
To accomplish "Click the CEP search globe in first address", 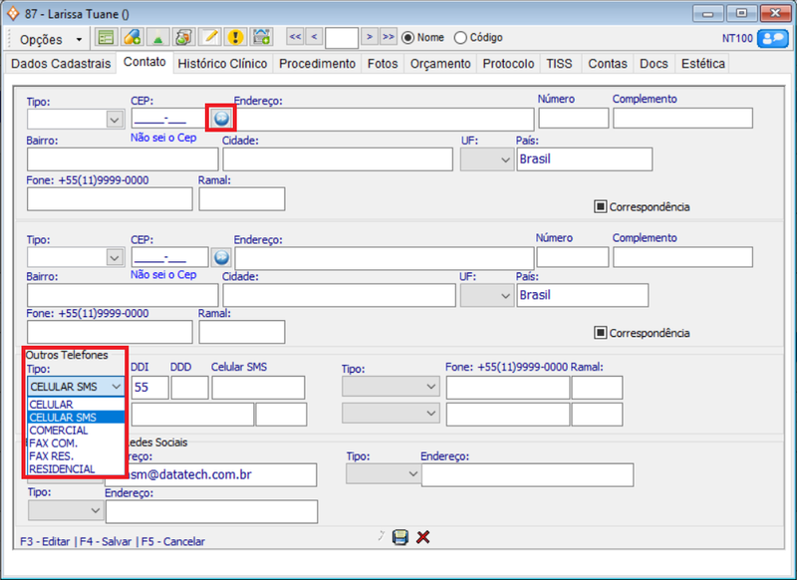I will 221,118.
